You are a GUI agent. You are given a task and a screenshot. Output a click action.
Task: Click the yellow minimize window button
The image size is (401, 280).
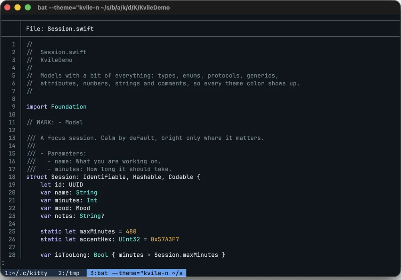[x=17, y=7]
